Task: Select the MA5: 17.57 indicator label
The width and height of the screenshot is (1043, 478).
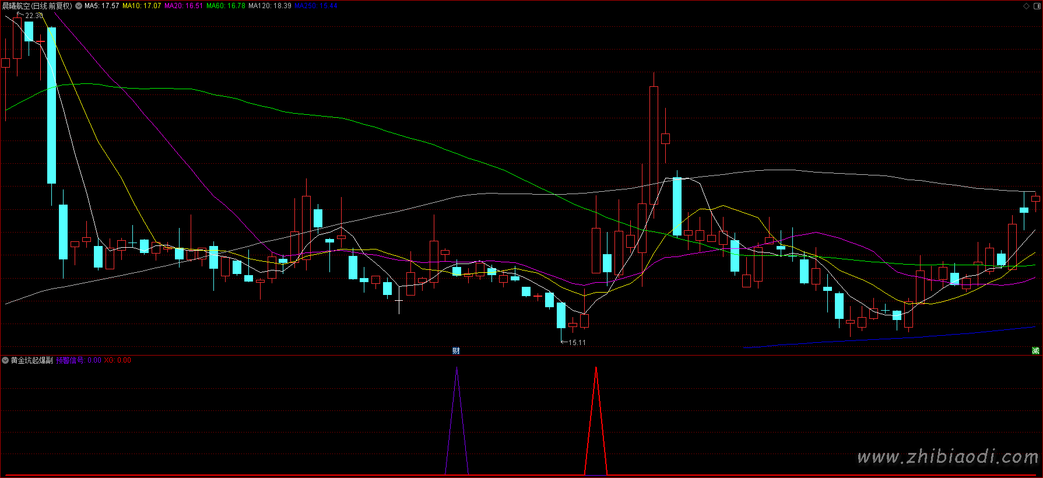Action: tap(102, 6)
